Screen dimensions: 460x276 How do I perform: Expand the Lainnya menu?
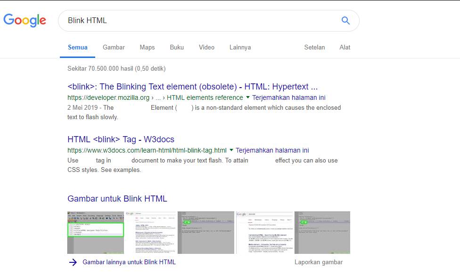click(240, 47)
